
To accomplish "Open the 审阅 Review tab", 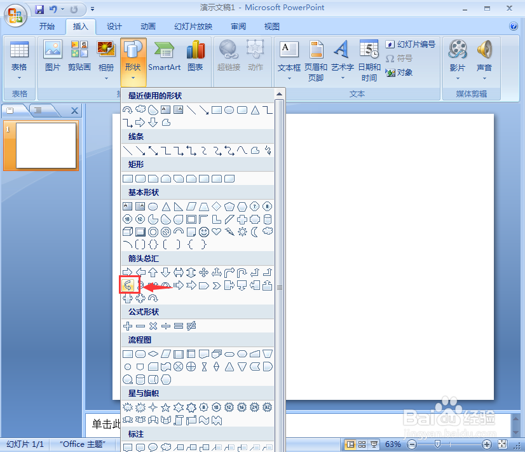I will (x=238, y=27).
